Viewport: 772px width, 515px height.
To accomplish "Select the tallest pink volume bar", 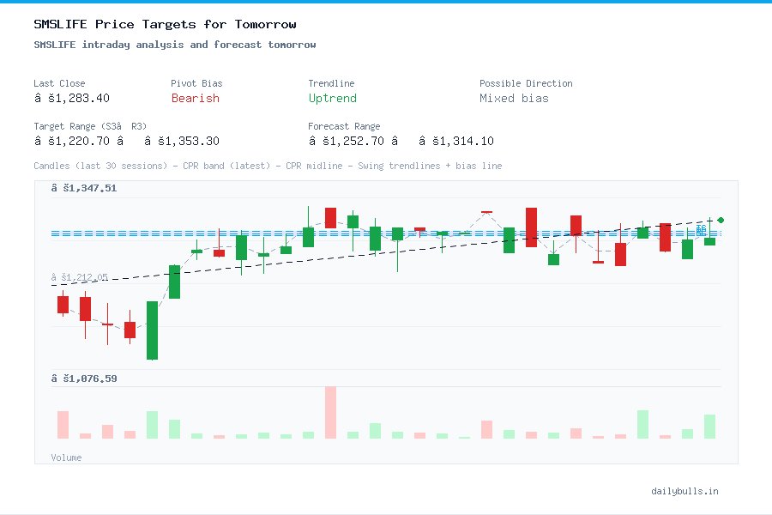I will tap(329, 414).
